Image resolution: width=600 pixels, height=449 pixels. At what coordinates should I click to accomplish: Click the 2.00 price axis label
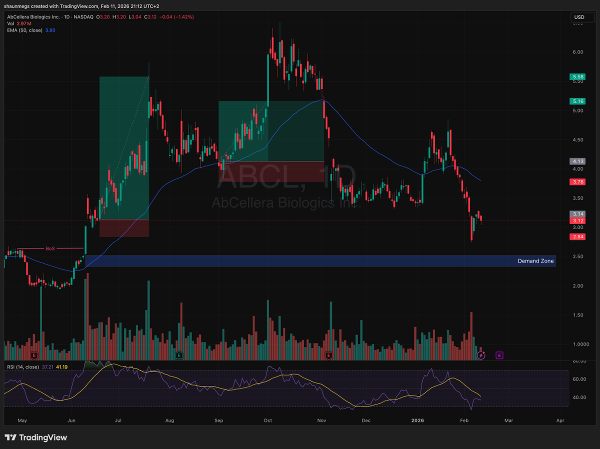578,286
